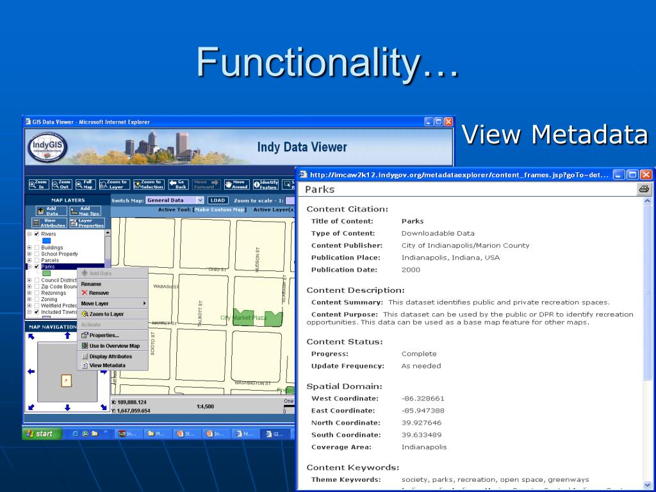Click the green Parks layer color swatch
This screenshot has width=656, height=492.
(46, 273)
